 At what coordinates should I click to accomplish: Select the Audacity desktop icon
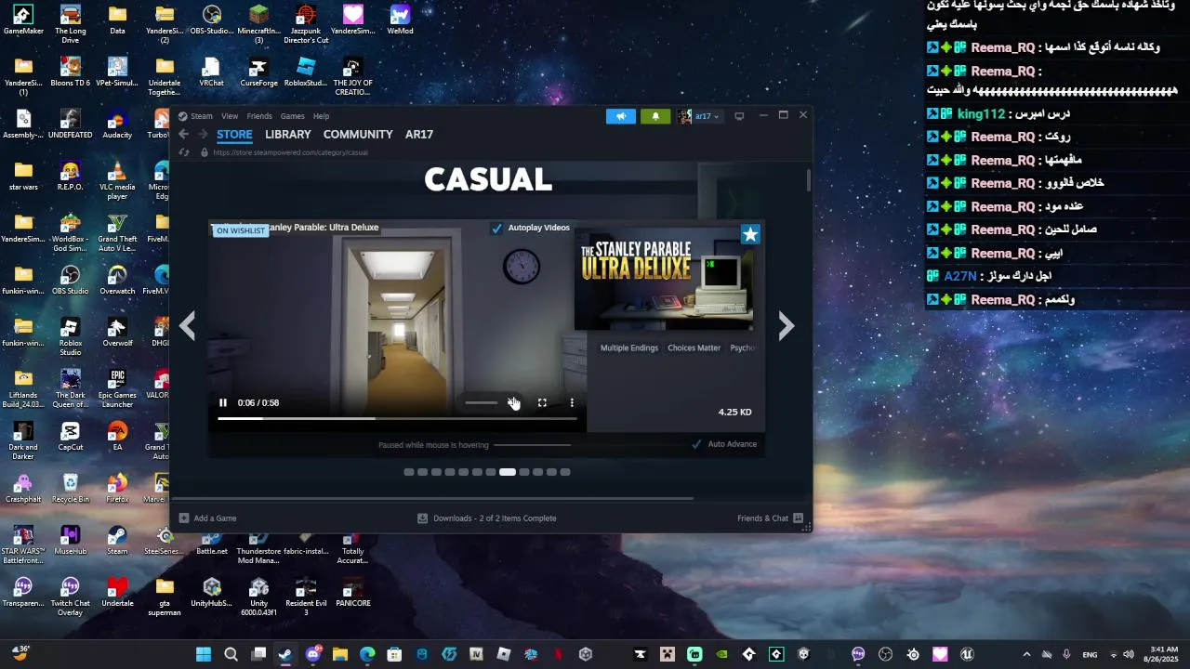pyautogui.click(x=117, y=124)
